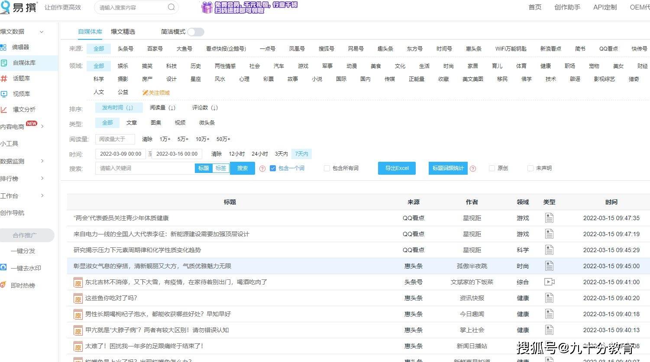Click the 爆文分析 chart icon
Image resolution: width=650 pixels, height=362 pixels.
4,109
